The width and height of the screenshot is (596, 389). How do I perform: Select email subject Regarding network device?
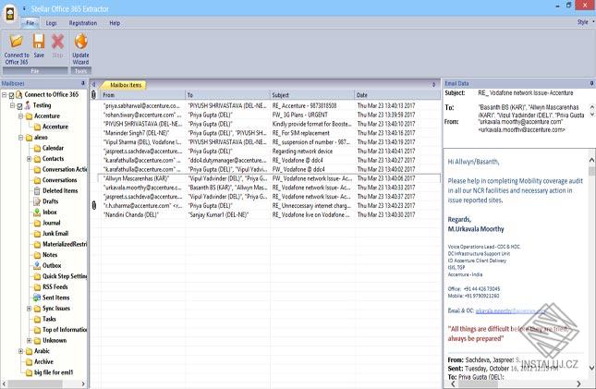point(269,151)
